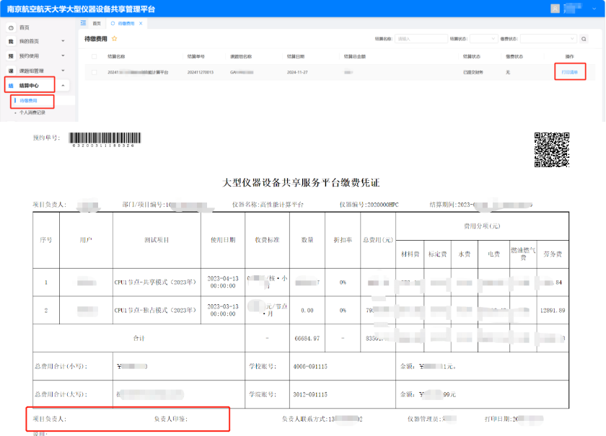Close the 待缴费用 tab
This screenshot has height=436, width=606.
[x=141, y=24]
